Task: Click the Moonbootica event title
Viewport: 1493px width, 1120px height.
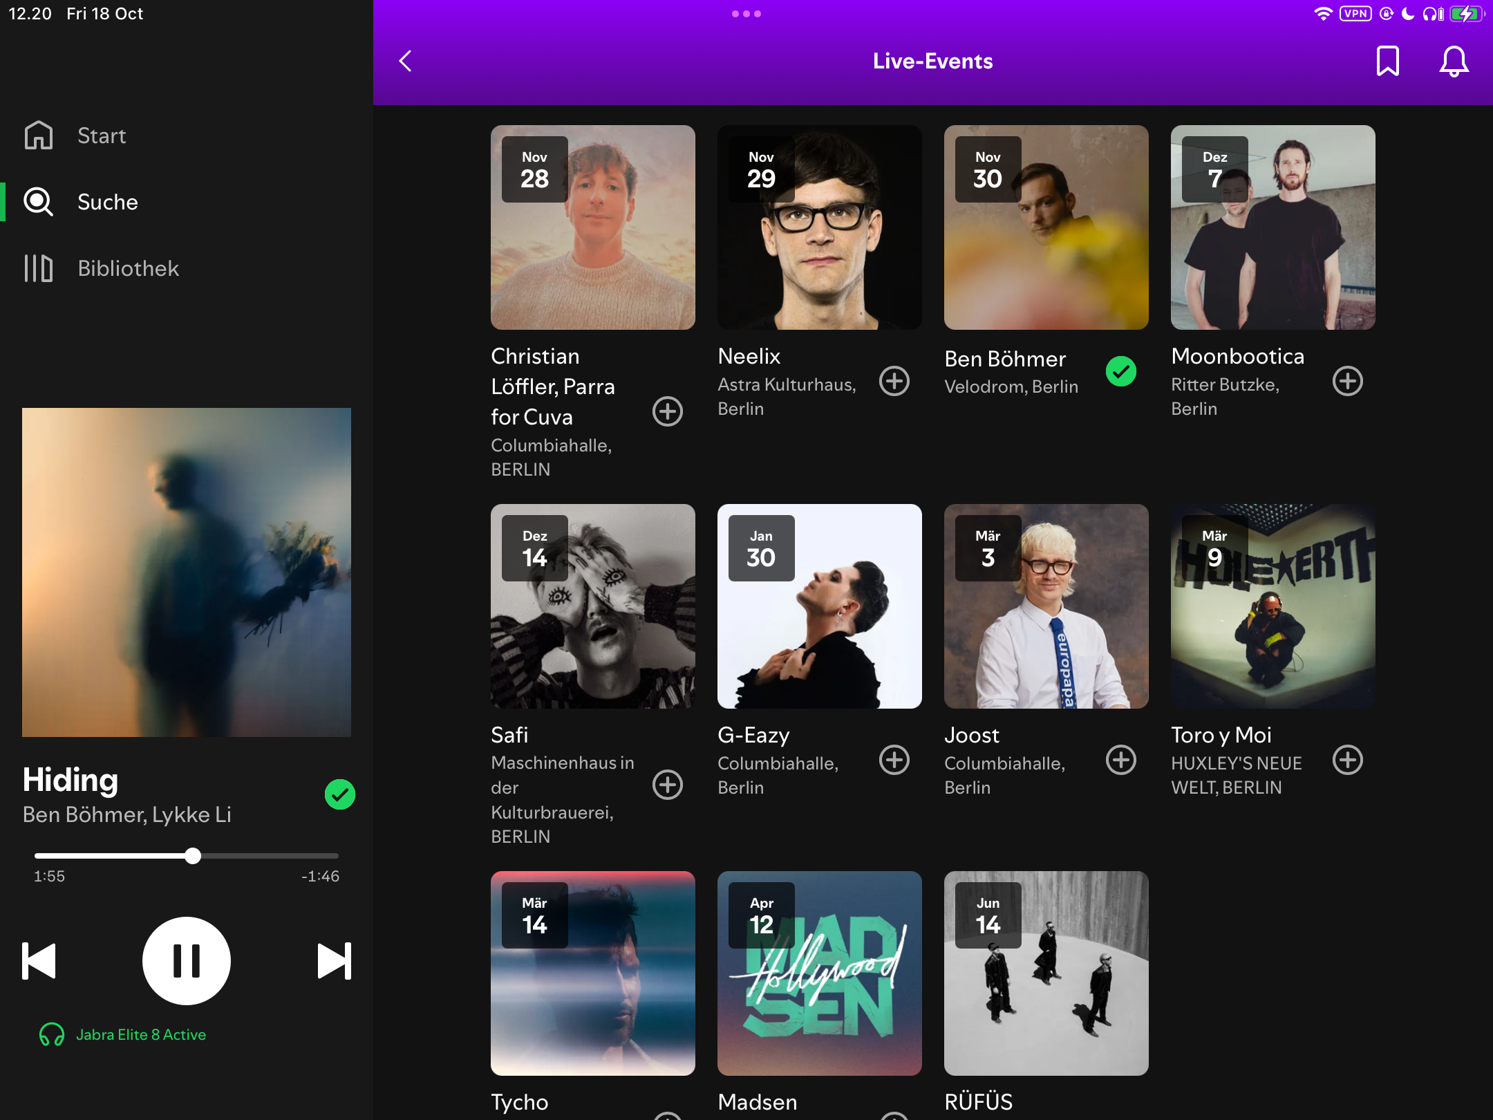Action: point(1237,356)
